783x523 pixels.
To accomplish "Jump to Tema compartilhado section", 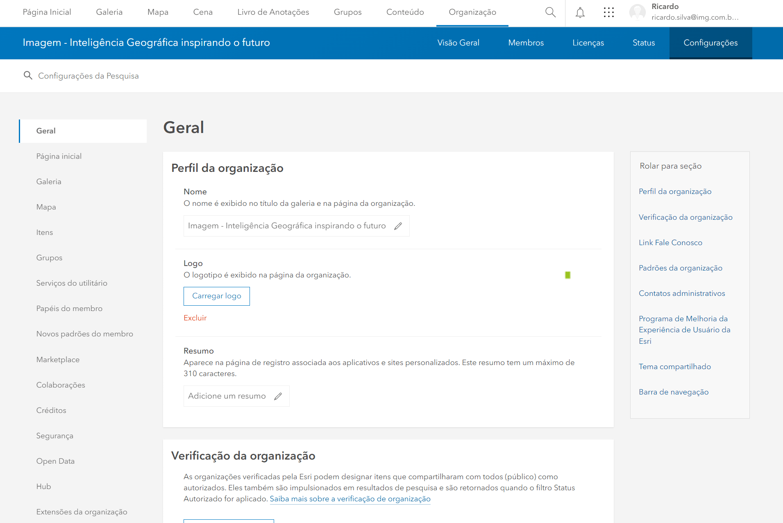I will tap(674, 367).
